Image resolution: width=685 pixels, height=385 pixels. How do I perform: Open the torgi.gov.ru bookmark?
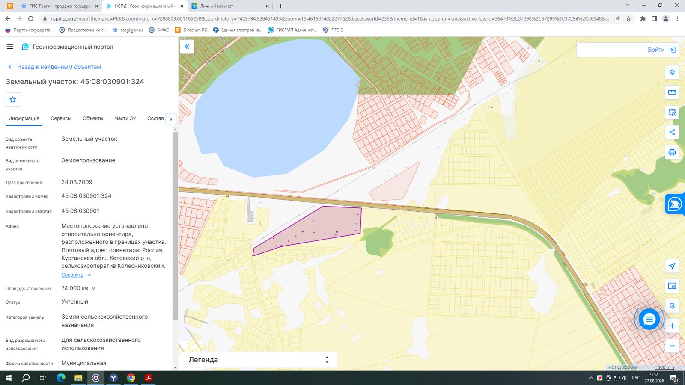pyautogui.click(x=128, y=30)
